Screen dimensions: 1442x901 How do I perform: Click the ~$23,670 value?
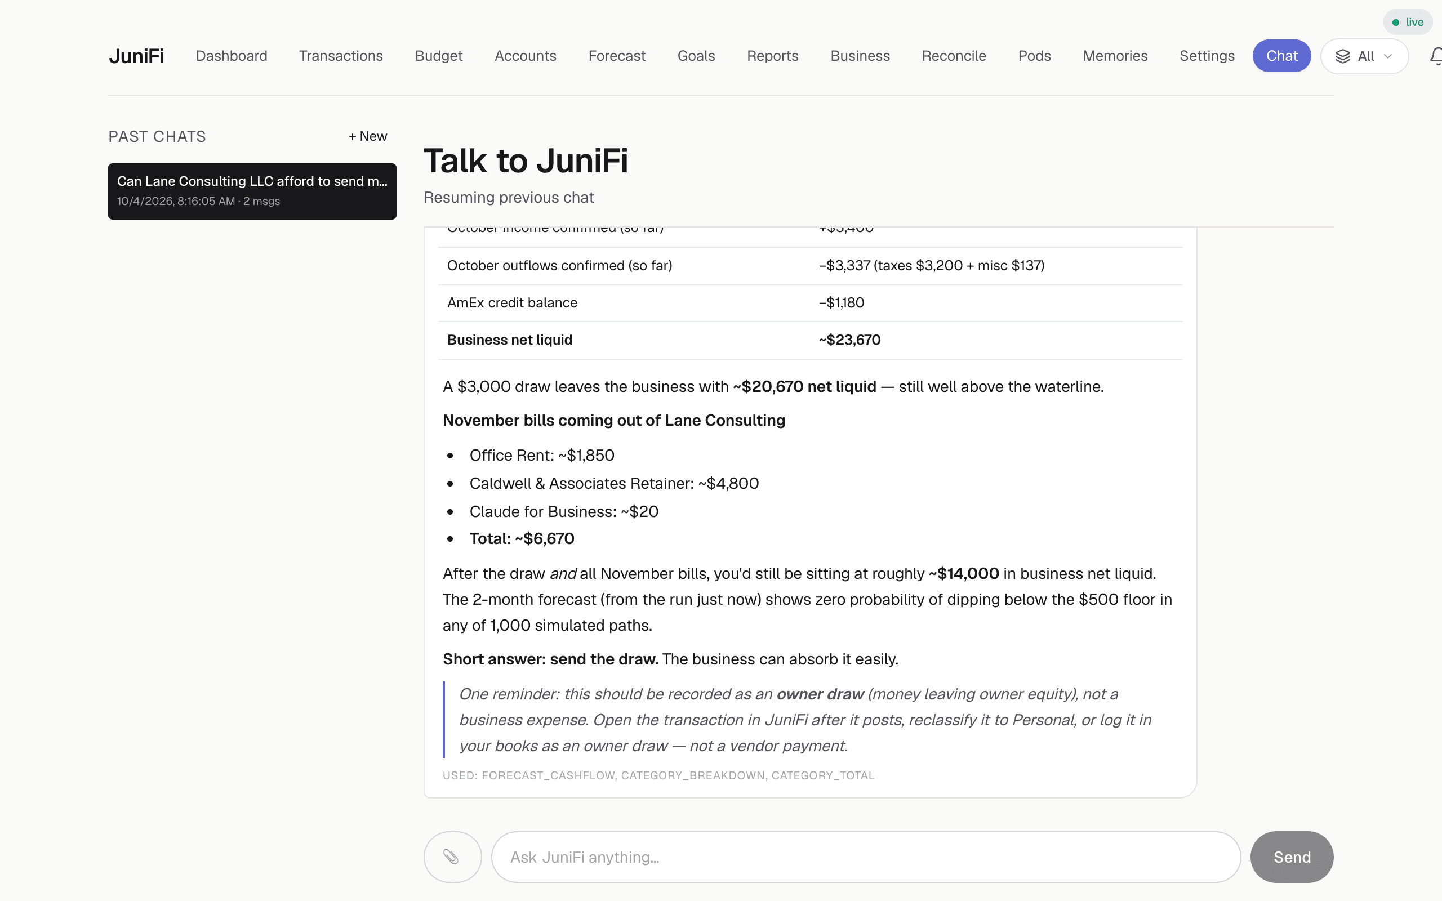(x=849, y=340)
